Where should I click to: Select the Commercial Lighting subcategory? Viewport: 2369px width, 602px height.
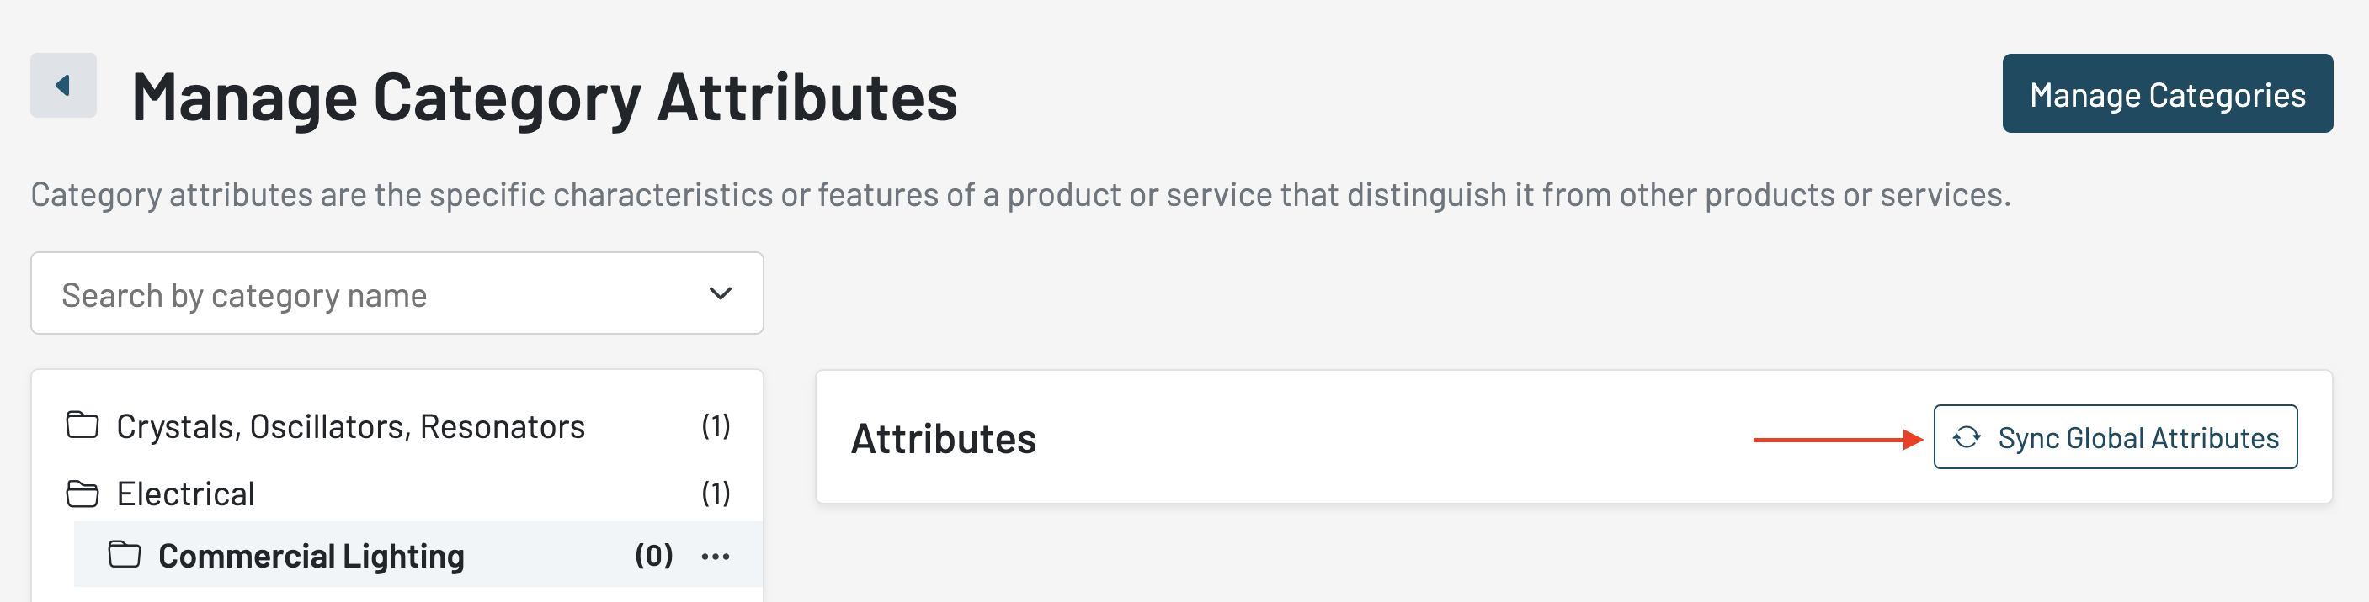click(x=311, y=556)
